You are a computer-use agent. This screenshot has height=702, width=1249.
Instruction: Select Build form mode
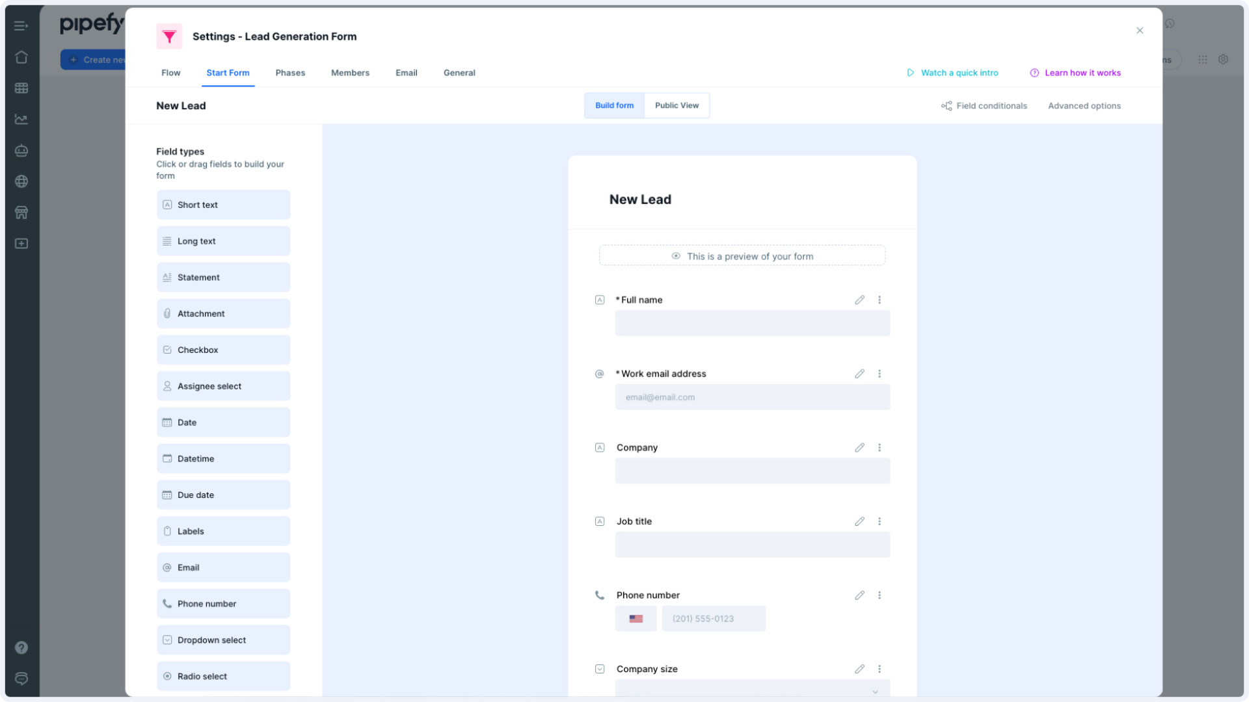click(614, 105)
